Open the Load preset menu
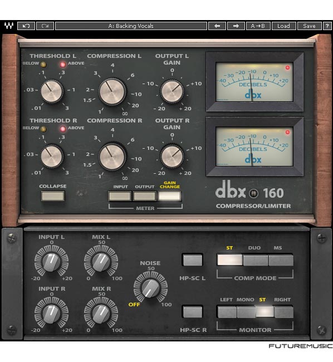The width and height of the screenshot is (333, 362). 283,26
